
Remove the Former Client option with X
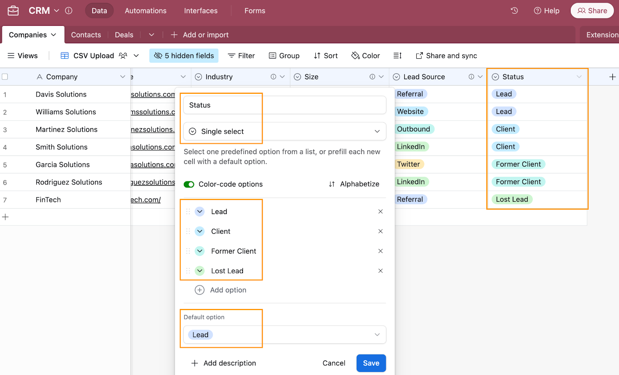381,251
